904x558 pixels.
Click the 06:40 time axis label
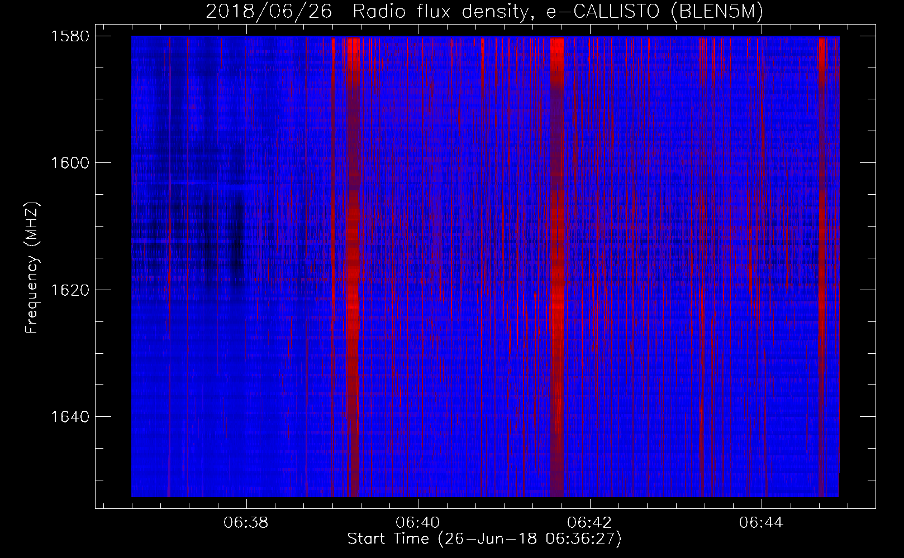coord(418,523)
